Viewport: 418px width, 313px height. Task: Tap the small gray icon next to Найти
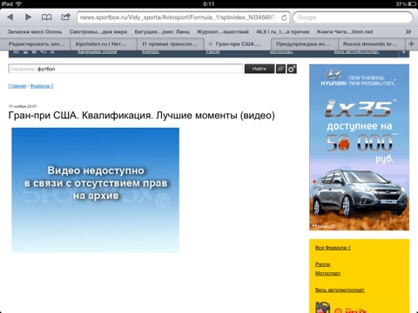280,69
